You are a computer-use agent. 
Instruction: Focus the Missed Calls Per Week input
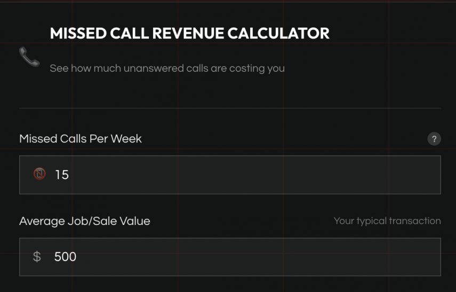(240, 174)
